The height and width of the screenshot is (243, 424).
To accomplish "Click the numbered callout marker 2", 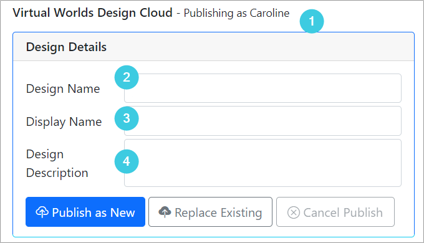I will pos(127,77).
